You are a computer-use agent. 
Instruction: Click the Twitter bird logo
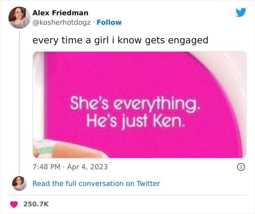click(x=241, y=13)
